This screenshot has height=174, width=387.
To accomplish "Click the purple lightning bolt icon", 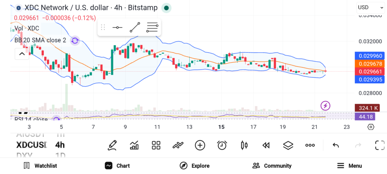I will [325, 106].
